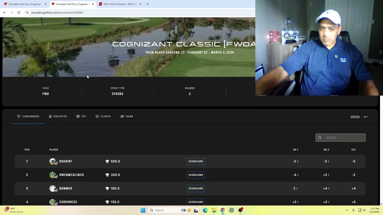This screenshot has width=383, height=215.
Task: Click the address bar URL simulatorgolftour.com
Action: pos(57,13)
